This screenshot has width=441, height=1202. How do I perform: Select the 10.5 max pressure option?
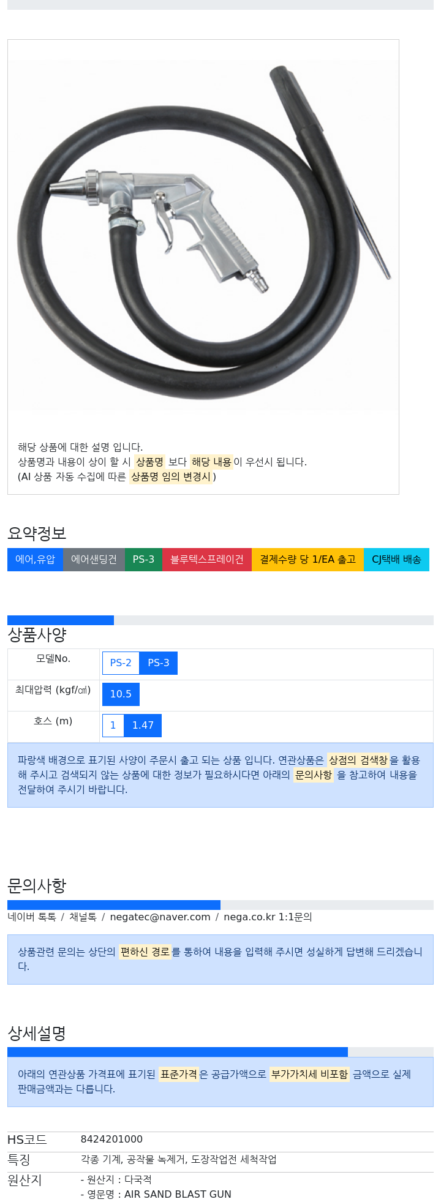tap(121, 694)
